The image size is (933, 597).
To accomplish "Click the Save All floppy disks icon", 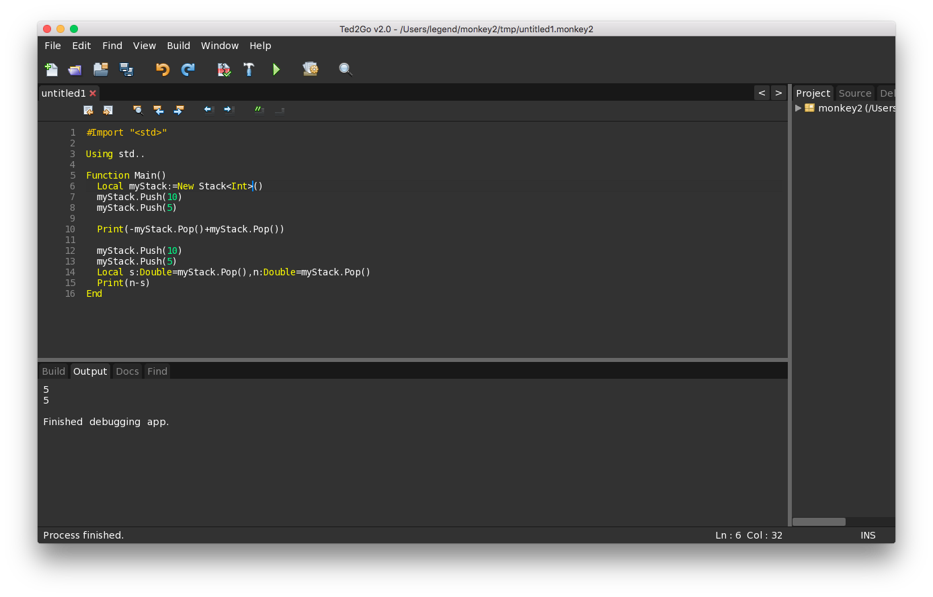I will 126,69.
